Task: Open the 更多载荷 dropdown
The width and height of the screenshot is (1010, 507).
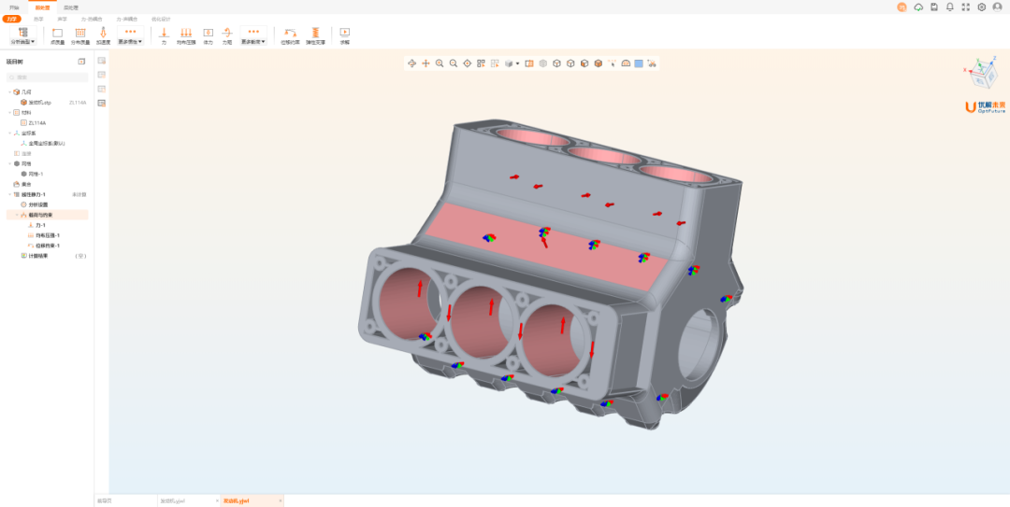Action: click(x=253, y=36)
